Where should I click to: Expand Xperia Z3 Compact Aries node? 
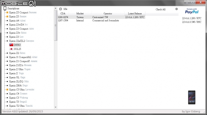(21, 29)
